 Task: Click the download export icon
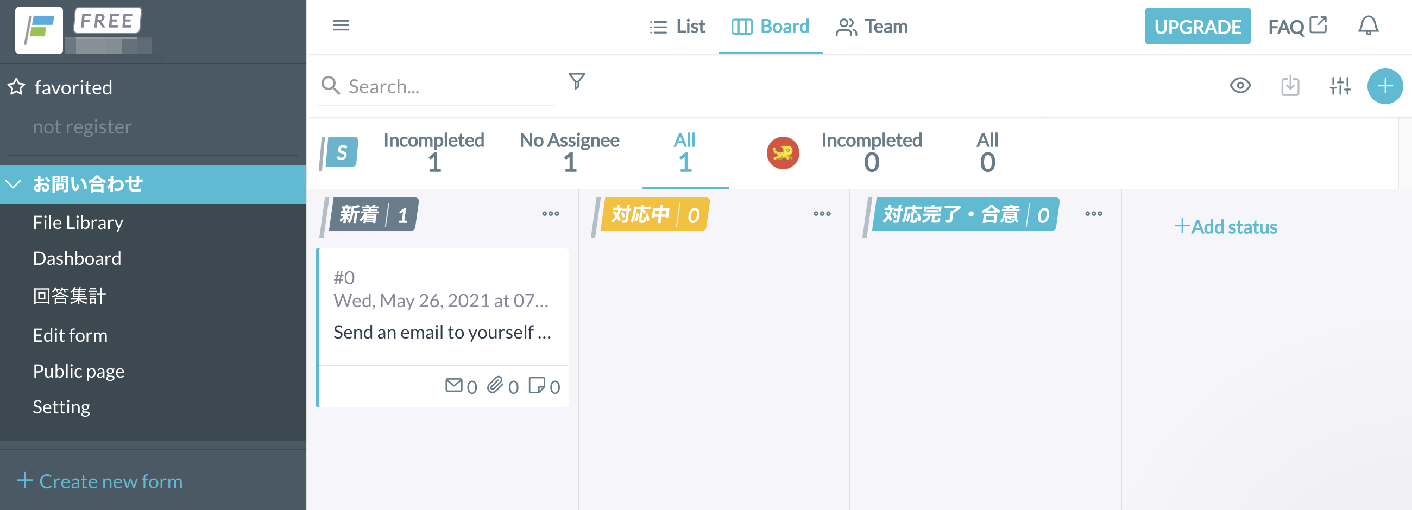pyautogui.click(x=1290, y=86)
